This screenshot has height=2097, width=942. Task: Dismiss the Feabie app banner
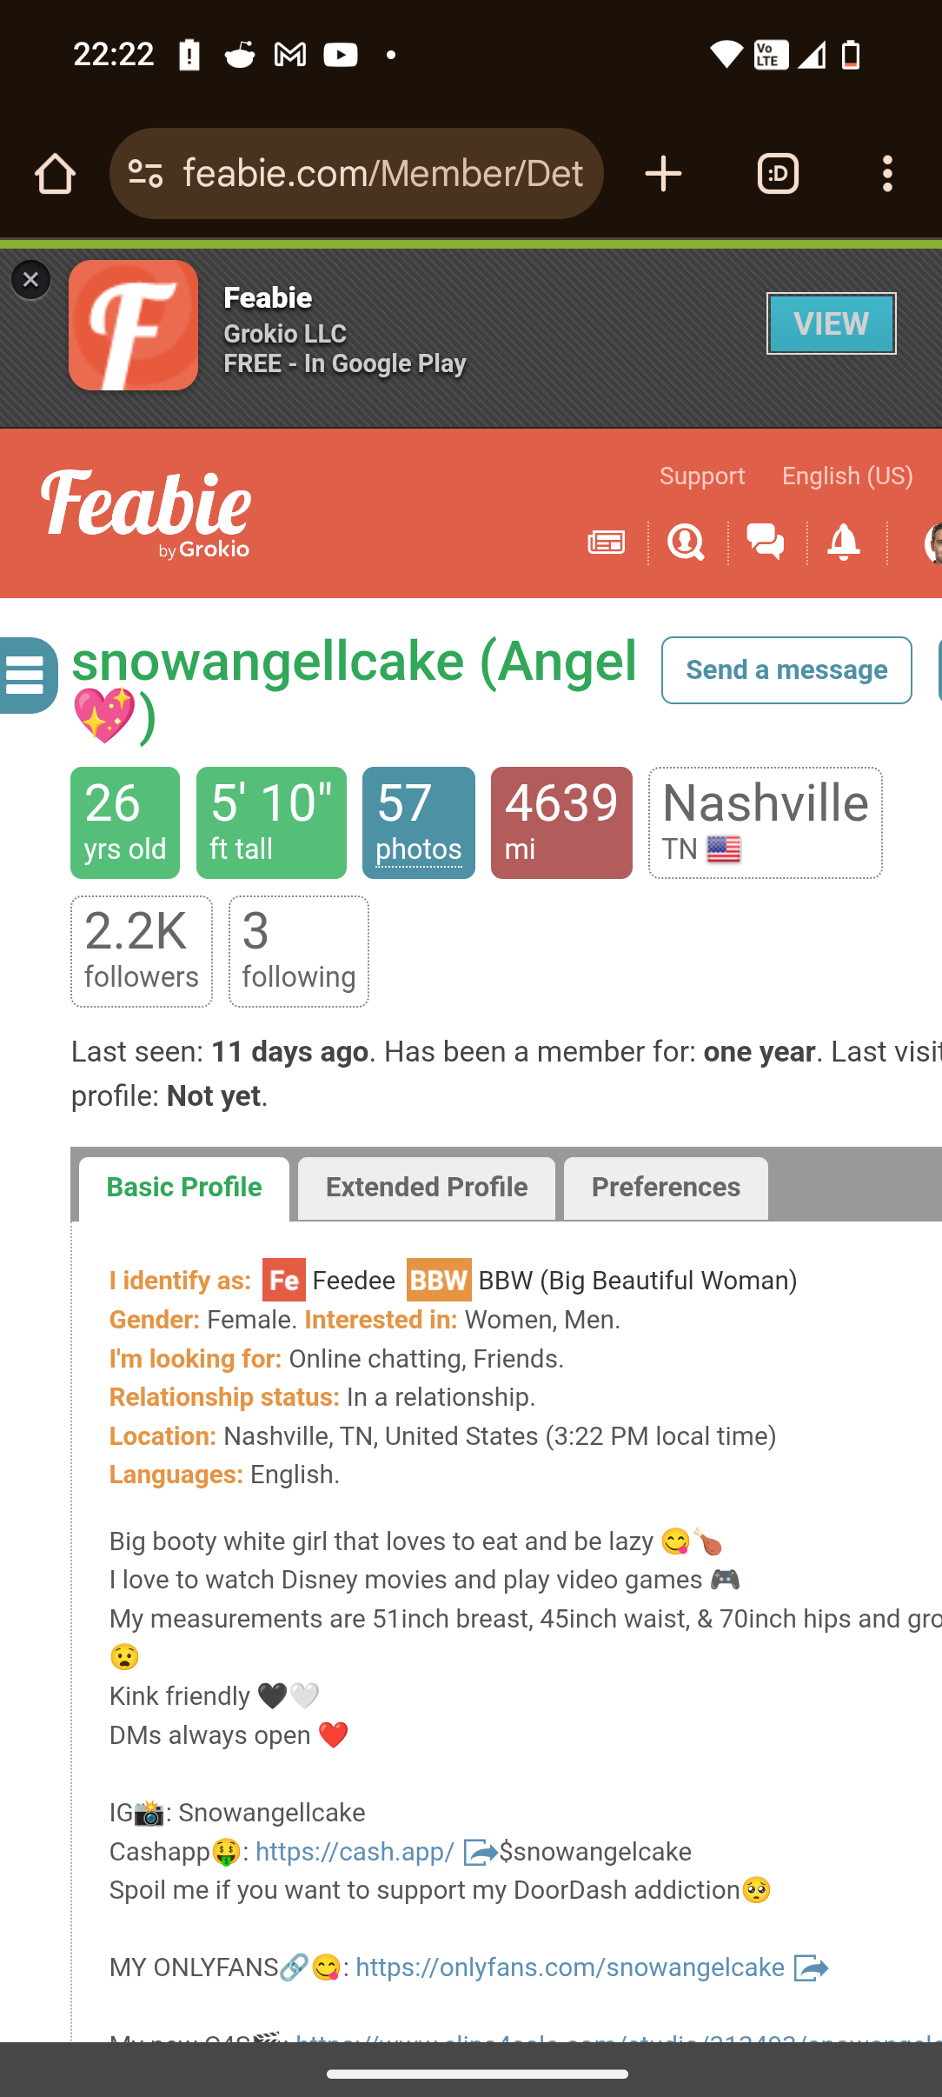tap(30, 280)
